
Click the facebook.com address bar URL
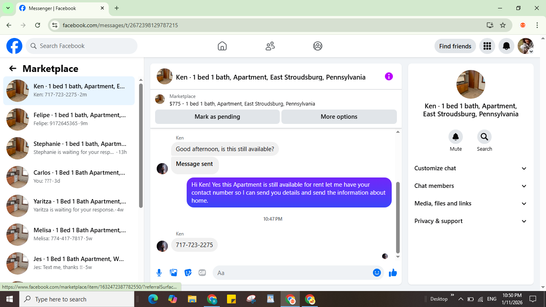pyautogui.click(x=120, y=25)
